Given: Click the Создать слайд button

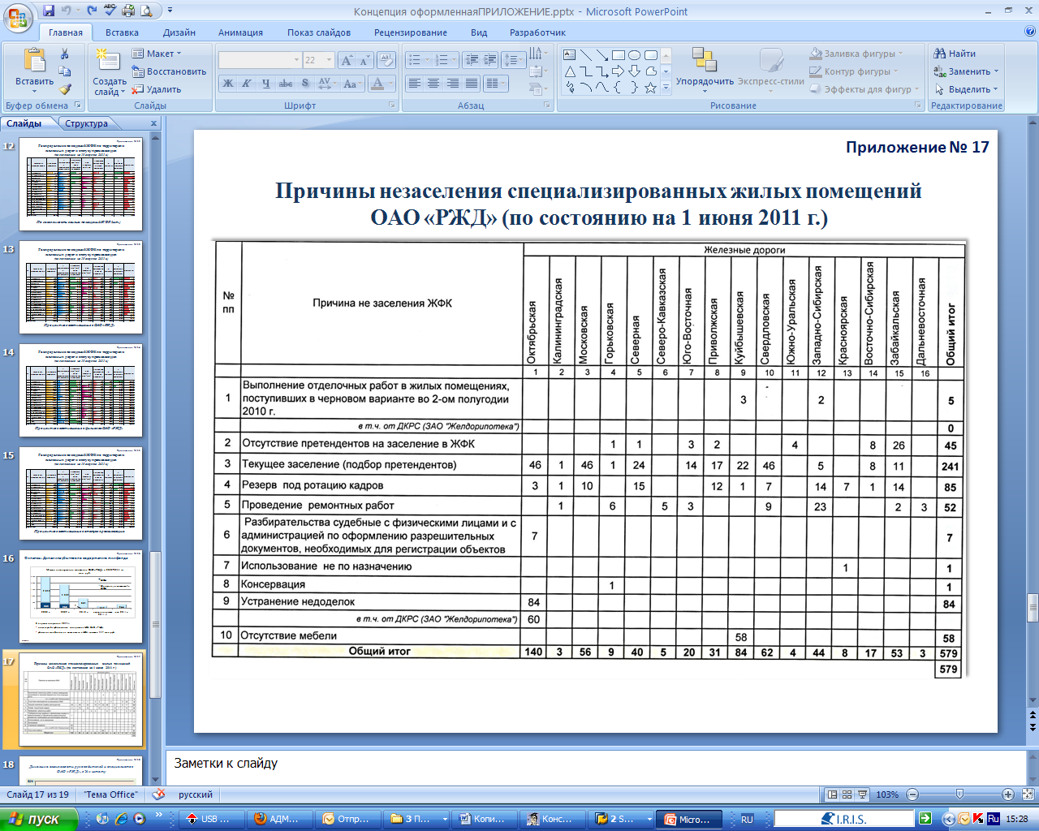Looking at the screenshot, I should (x=109, y=71).
